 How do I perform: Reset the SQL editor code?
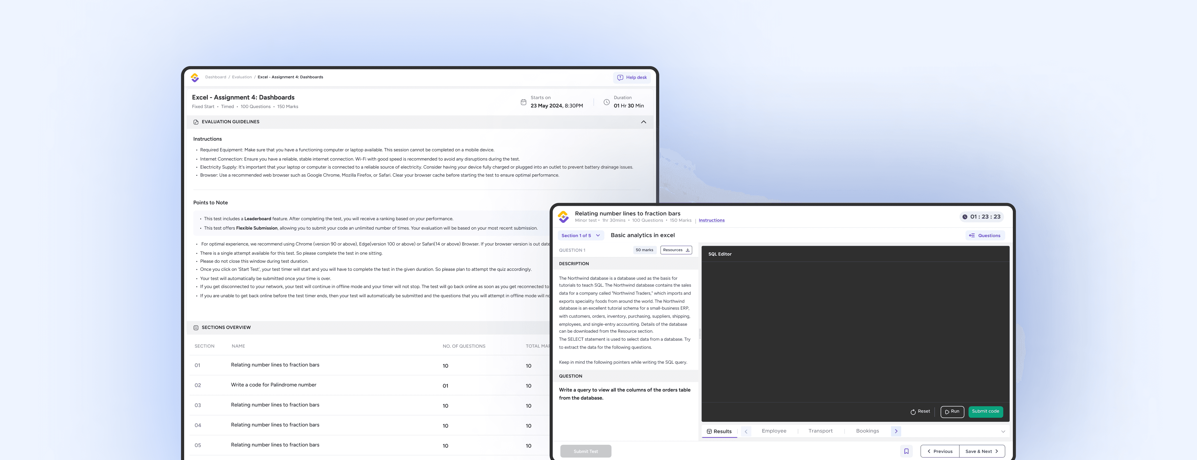(920, 412)
